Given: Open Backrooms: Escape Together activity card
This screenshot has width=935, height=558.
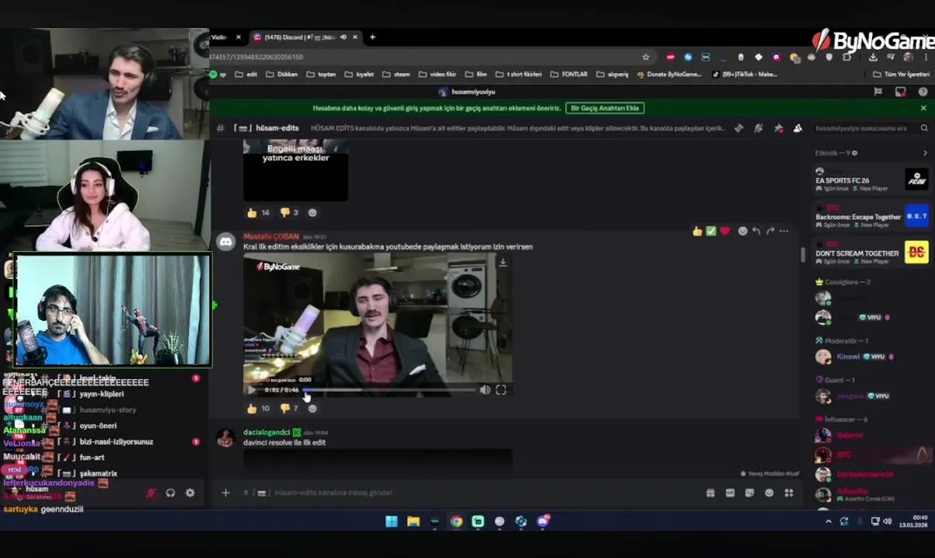Looking at the screenshot, I should coord(871,217).
